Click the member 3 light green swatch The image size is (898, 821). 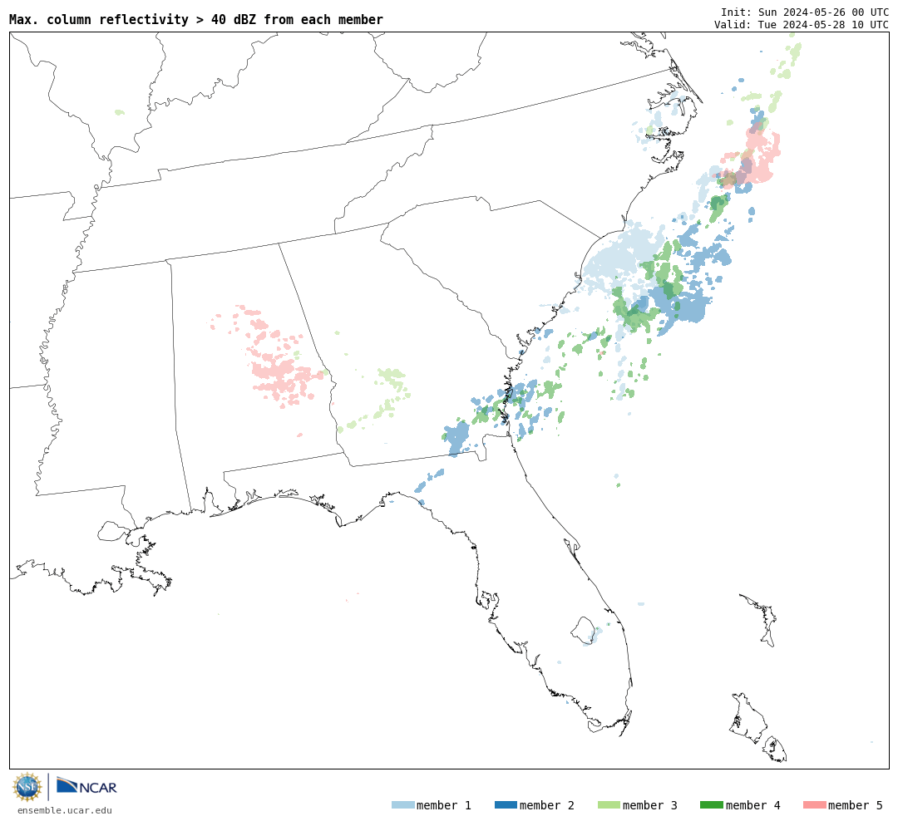tap(609, 805)
